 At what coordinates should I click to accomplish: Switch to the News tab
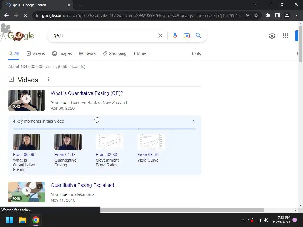(87, 53)
